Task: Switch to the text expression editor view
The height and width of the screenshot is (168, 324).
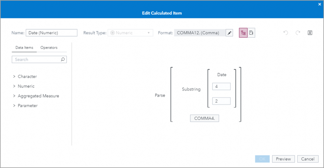Action: [x=251, y=33]
